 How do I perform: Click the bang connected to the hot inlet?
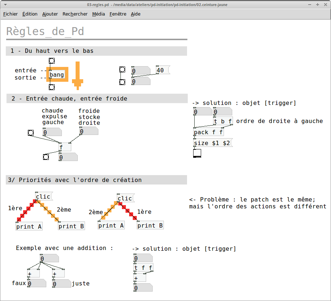31,133
